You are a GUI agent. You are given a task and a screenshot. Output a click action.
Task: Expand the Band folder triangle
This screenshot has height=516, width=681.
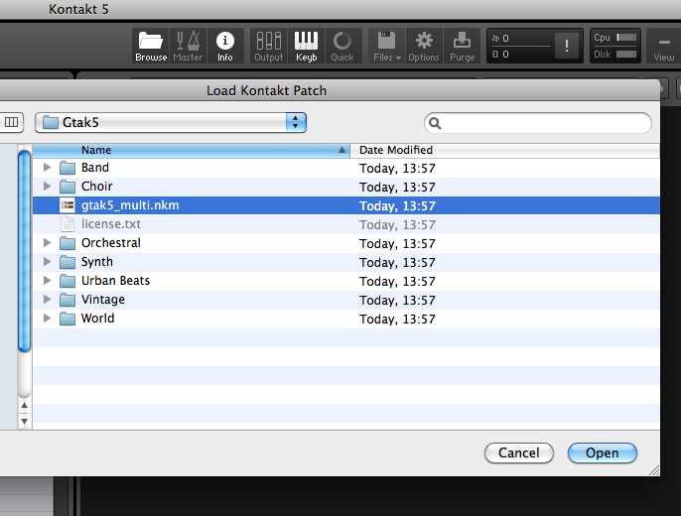click(47, 168)
